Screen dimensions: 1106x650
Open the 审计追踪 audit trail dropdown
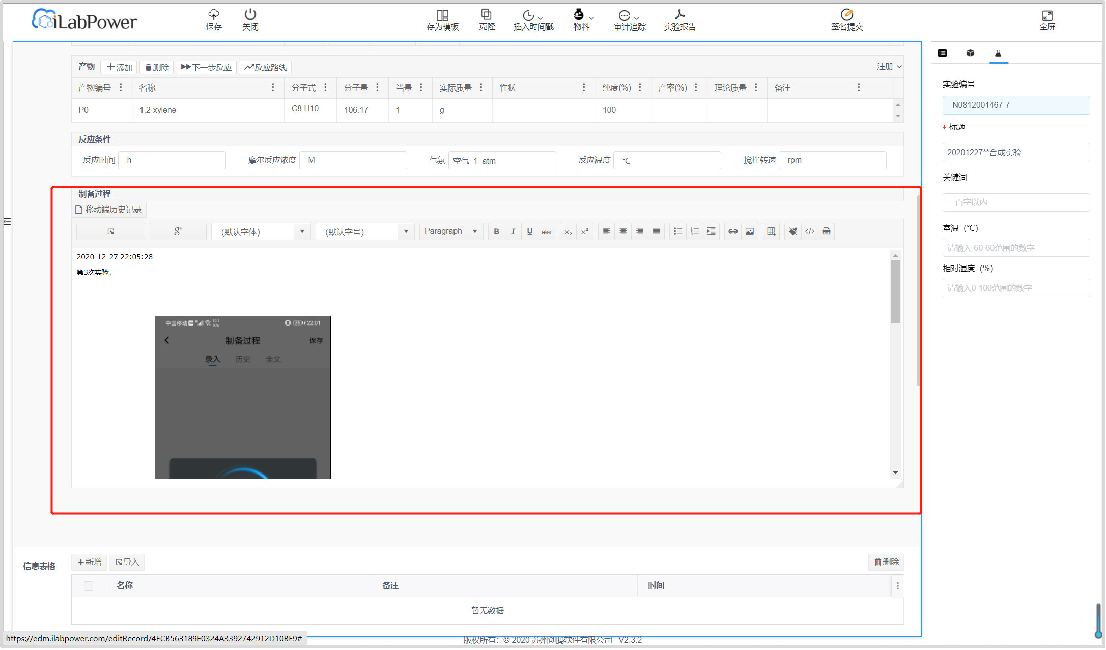[x=630, y=20]
